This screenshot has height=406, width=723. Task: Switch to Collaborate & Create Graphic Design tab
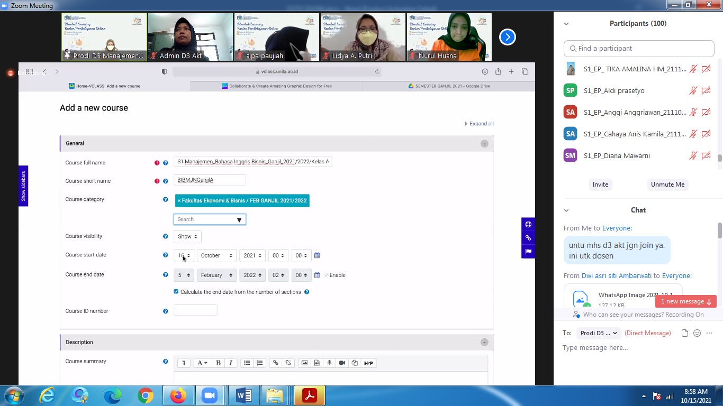click(x=277, y=86)
